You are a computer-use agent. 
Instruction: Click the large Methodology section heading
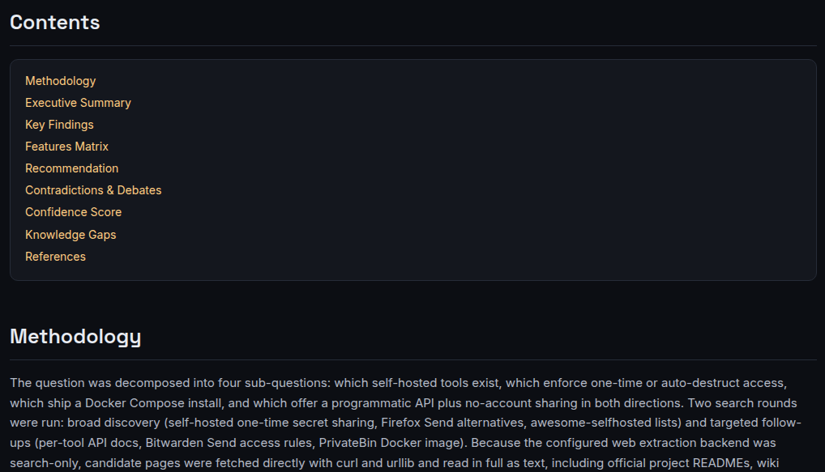[75, 337]
